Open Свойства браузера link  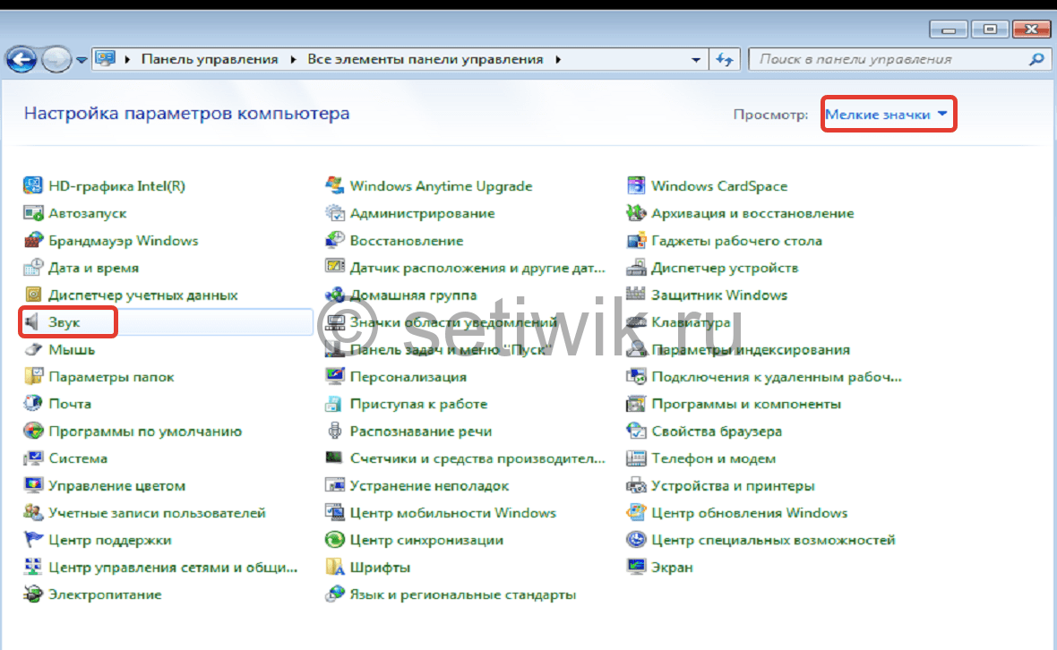[717, 431]
